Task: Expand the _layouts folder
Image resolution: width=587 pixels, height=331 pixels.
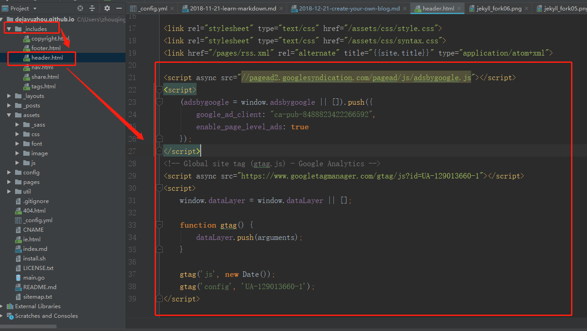Action: (x=9, y=96)
